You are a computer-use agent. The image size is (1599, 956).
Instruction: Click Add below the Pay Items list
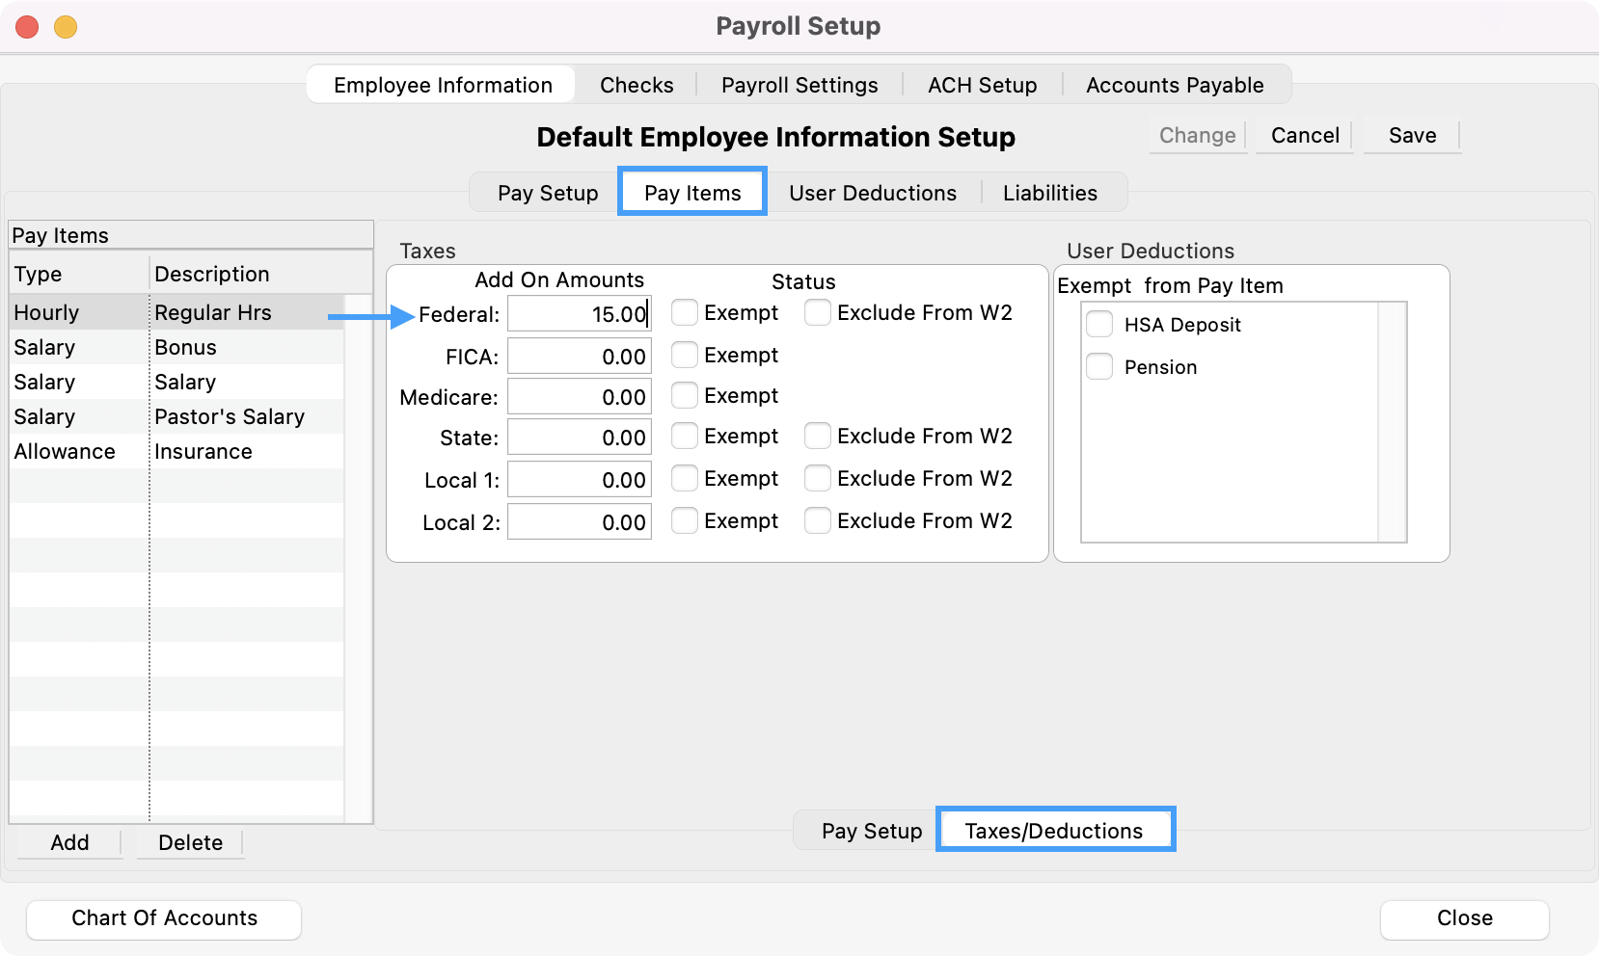point(69,842)
